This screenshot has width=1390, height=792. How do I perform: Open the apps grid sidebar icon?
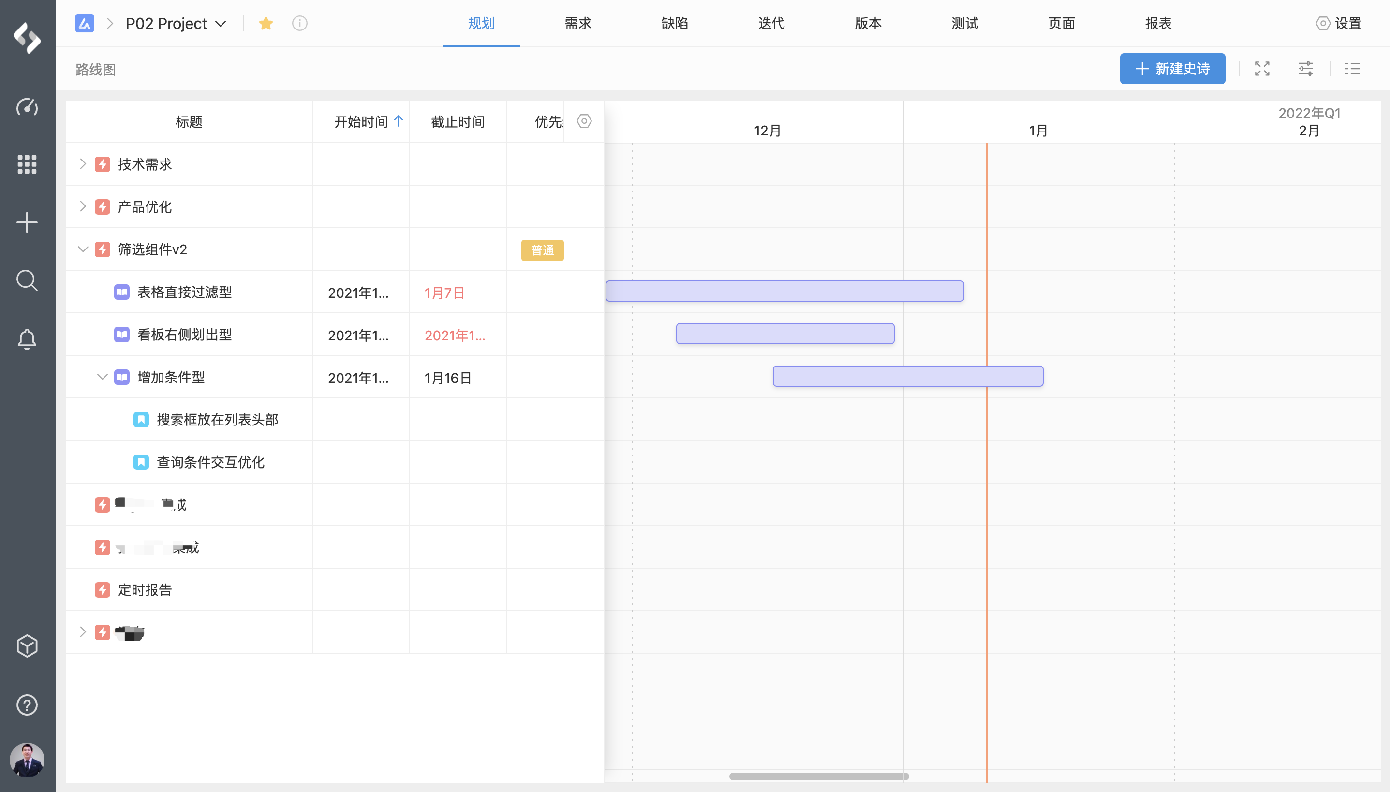tap(27, 164)
